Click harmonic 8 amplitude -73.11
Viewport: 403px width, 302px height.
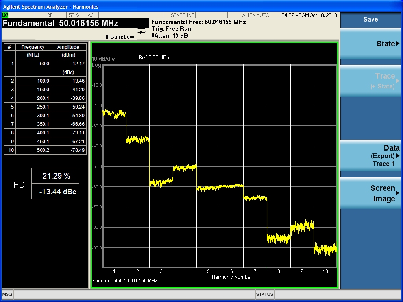click(68, 133)
